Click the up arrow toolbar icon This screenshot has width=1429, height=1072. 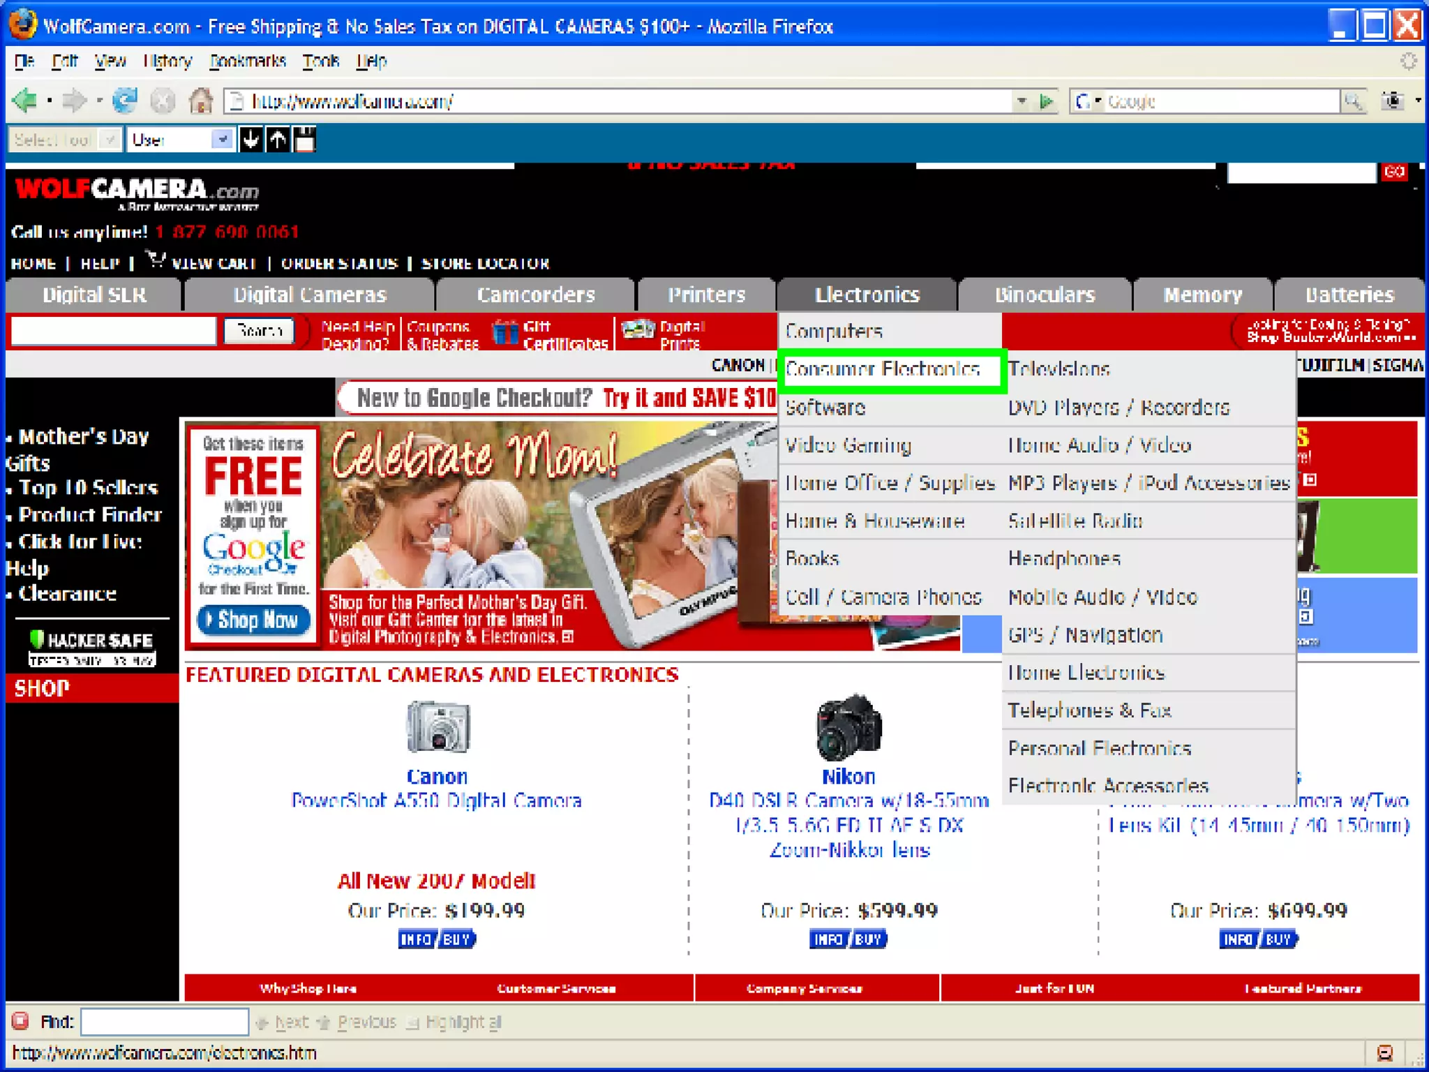(278, 140)
